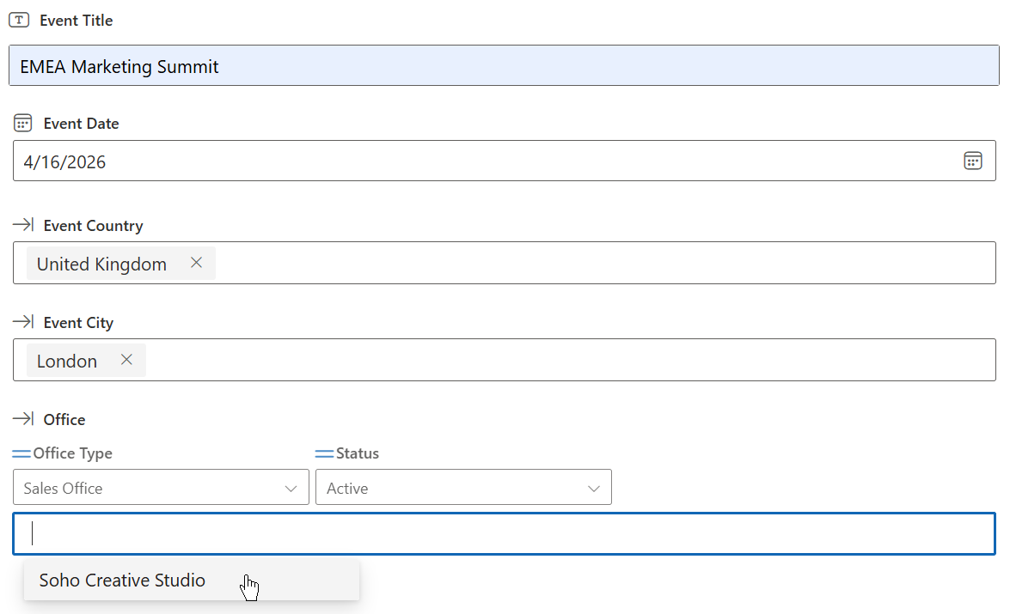This screenshot has width=1010, height=614.
Task: Click the date text 4/16/2026
Action: [x=65, y=162]
